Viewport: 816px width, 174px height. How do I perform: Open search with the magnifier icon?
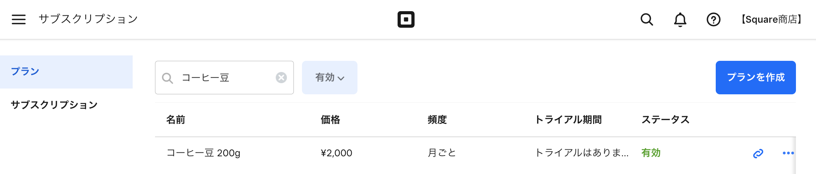pyautogui.click(x=647, y=19)
